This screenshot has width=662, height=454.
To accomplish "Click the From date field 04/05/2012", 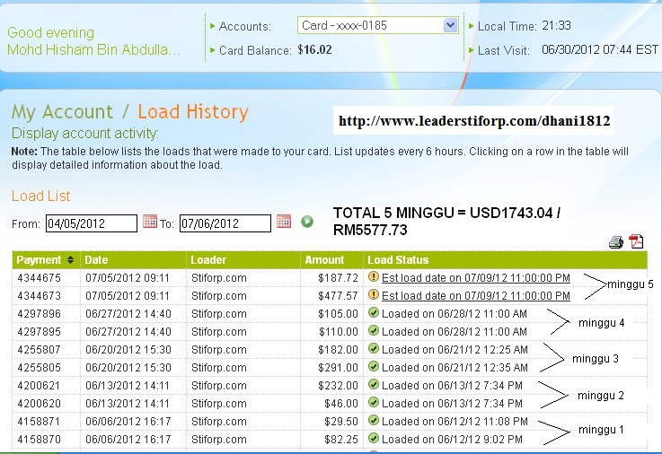I will 92,223.
